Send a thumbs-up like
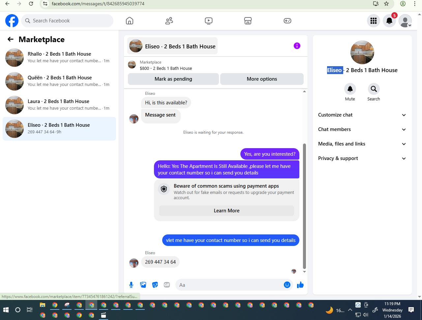 [300, 285]
